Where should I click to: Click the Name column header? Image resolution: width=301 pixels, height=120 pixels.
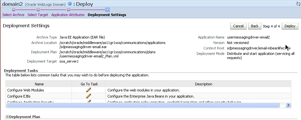[x=39, y=84]
